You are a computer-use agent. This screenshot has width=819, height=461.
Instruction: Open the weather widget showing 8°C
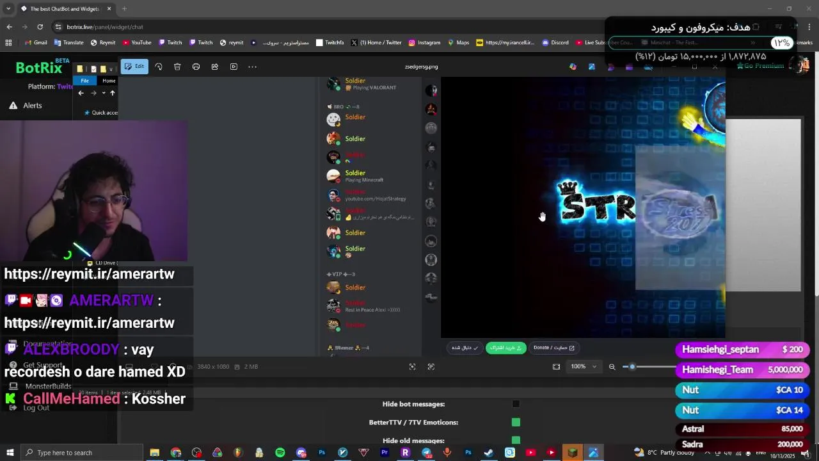[665, 453]
